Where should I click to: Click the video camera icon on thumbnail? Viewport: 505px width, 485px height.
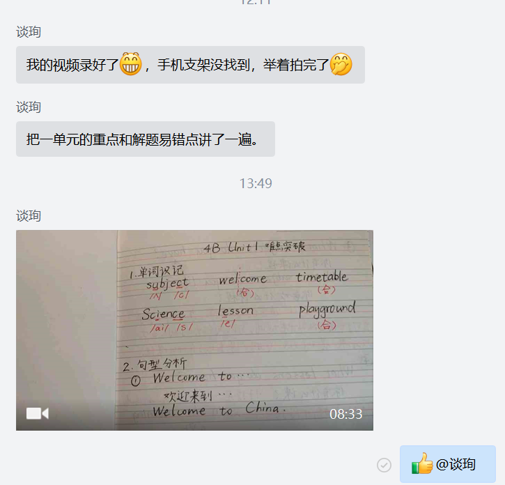38,413
